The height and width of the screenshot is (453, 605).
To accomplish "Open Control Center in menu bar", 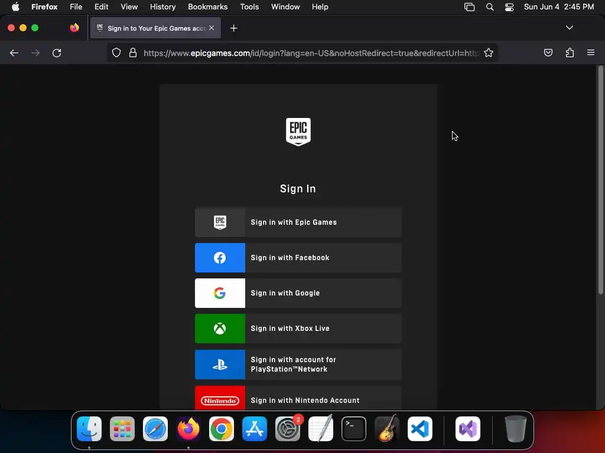I will click(x=509, y=7).
